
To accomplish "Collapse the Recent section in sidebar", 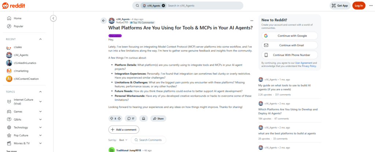I will tap(40, 39).
